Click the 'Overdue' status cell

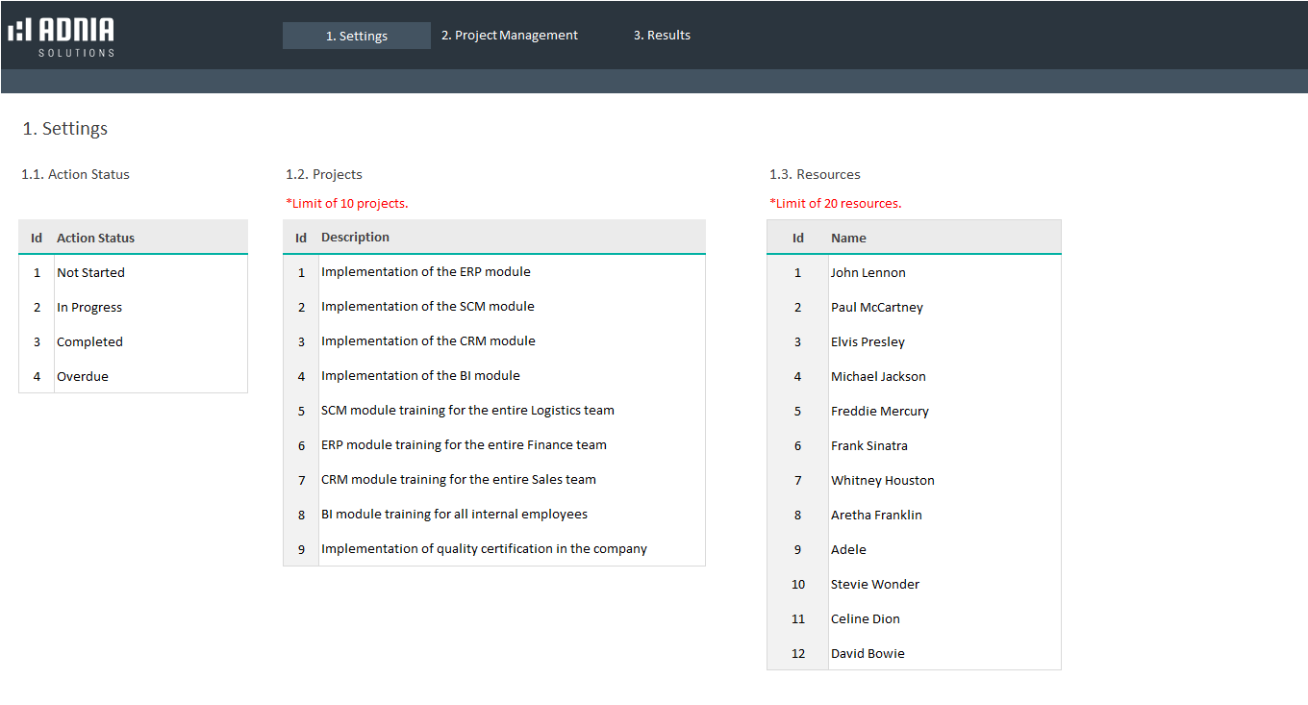pos(83,377)
